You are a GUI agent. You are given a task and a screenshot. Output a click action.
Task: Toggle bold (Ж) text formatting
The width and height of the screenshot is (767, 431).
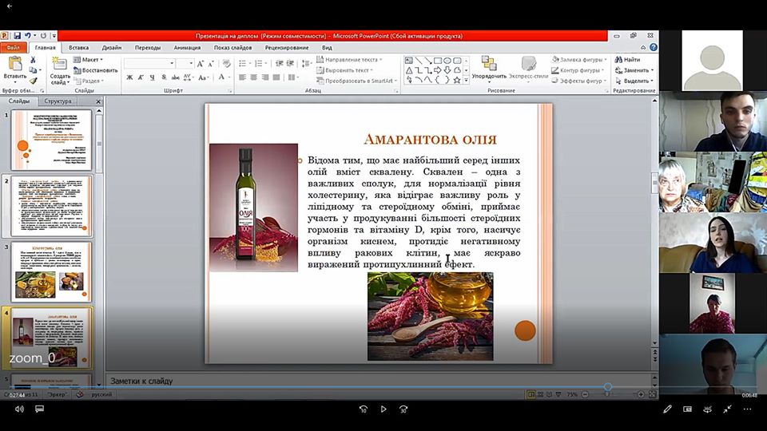coord(129,77)
